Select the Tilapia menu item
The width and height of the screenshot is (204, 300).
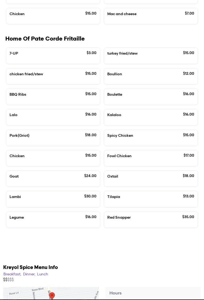point(151,199)
